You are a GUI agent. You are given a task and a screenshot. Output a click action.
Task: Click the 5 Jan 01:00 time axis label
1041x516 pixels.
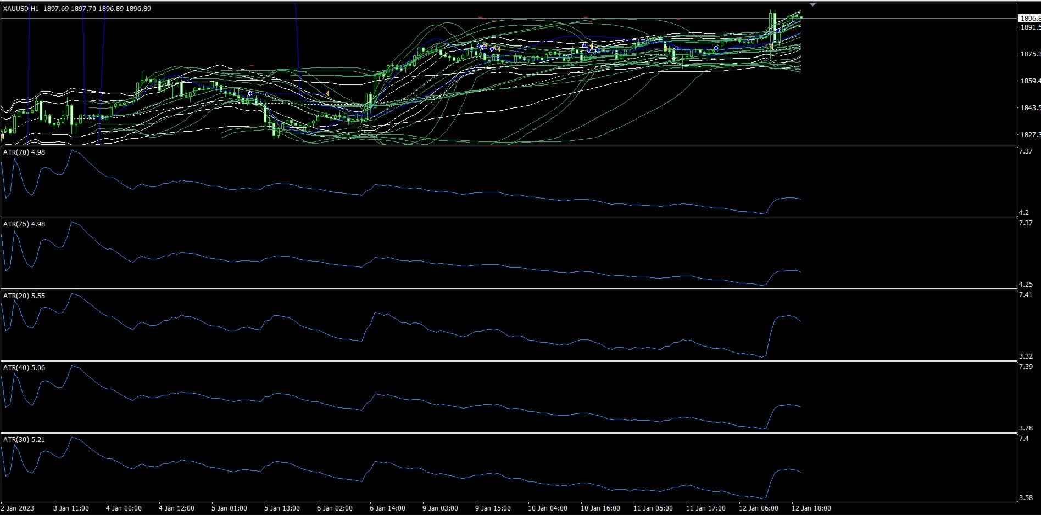pos(229,508)
